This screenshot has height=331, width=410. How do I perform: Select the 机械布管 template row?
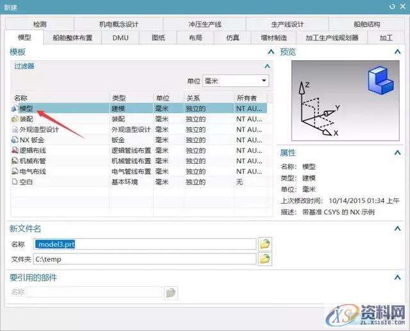point(139,161)
